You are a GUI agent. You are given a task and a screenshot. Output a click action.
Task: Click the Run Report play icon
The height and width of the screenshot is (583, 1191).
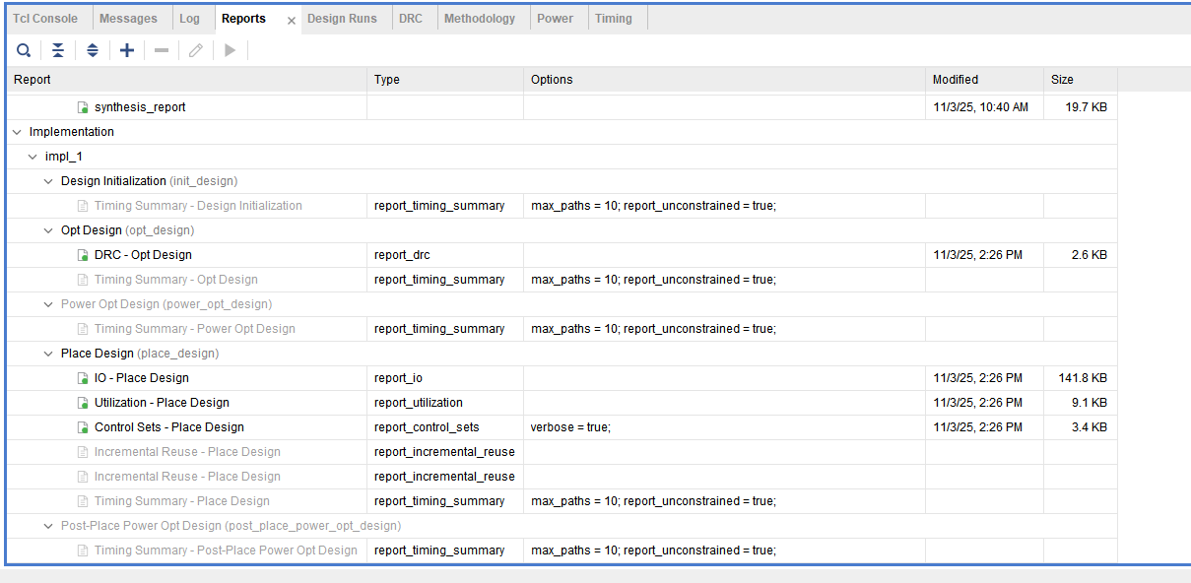tap(231, 50)
